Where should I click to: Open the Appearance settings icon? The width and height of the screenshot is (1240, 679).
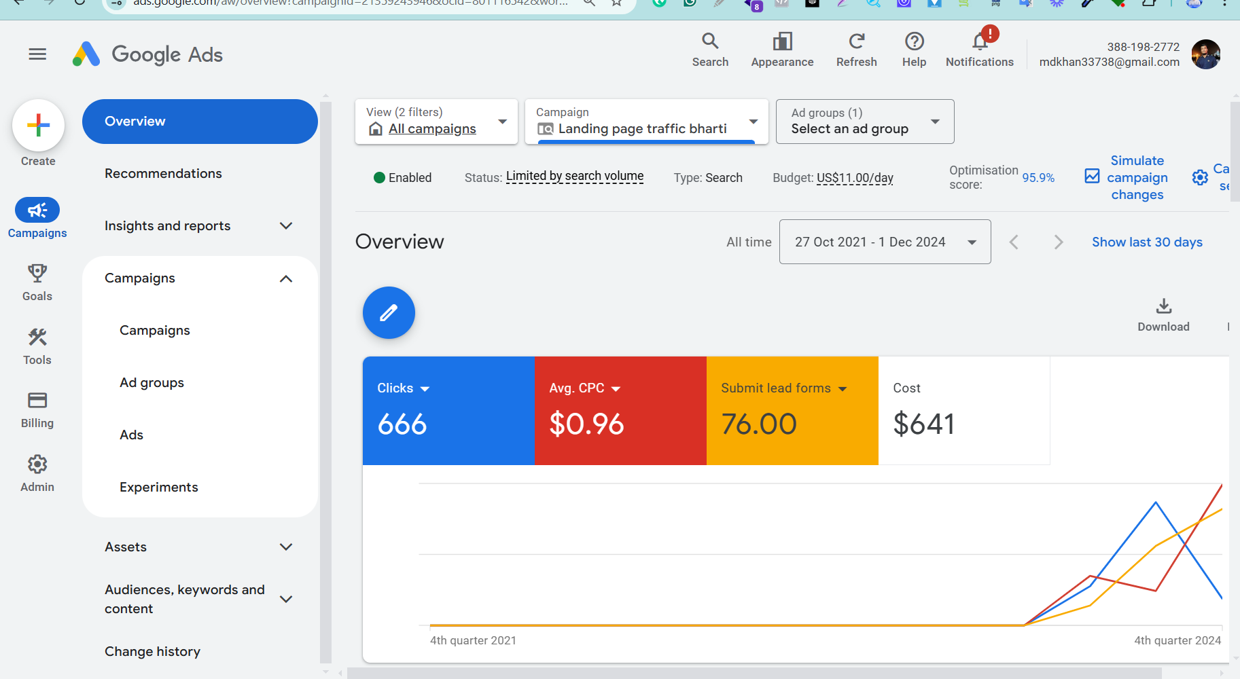[782, 50]
